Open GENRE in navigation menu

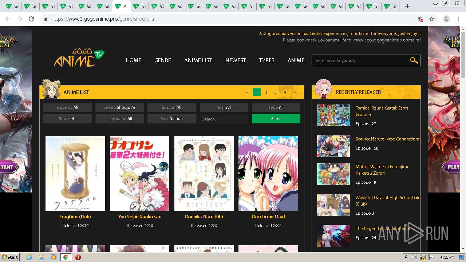(162, 60)
